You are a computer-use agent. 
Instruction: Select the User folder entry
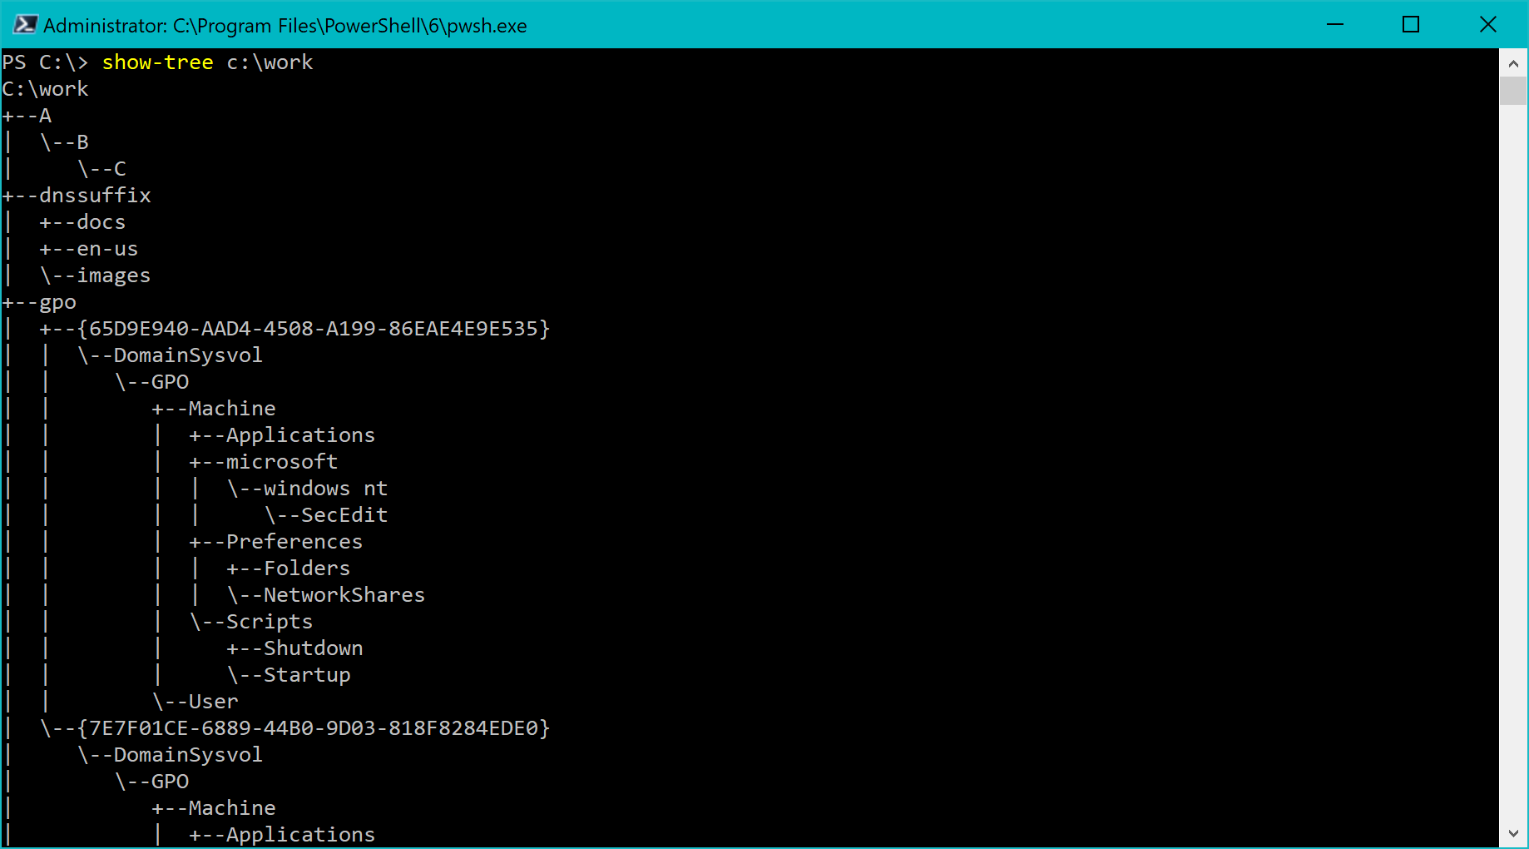[x=213, y=701]
